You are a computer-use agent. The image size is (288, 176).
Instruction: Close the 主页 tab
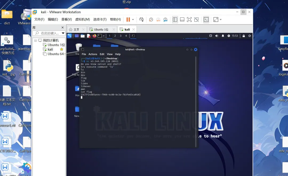pos(83,29)
